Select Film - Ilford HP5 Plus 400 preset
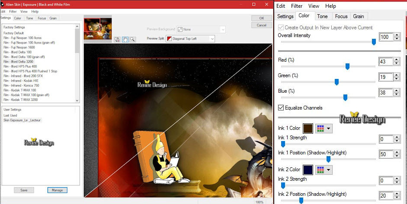 (20, 66)
